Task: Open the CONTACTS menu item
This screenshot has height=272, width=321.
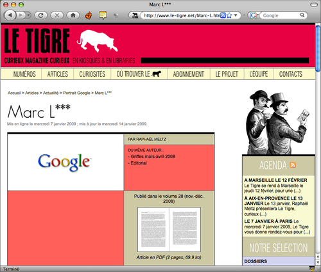Action: click(x=291, y=74)
